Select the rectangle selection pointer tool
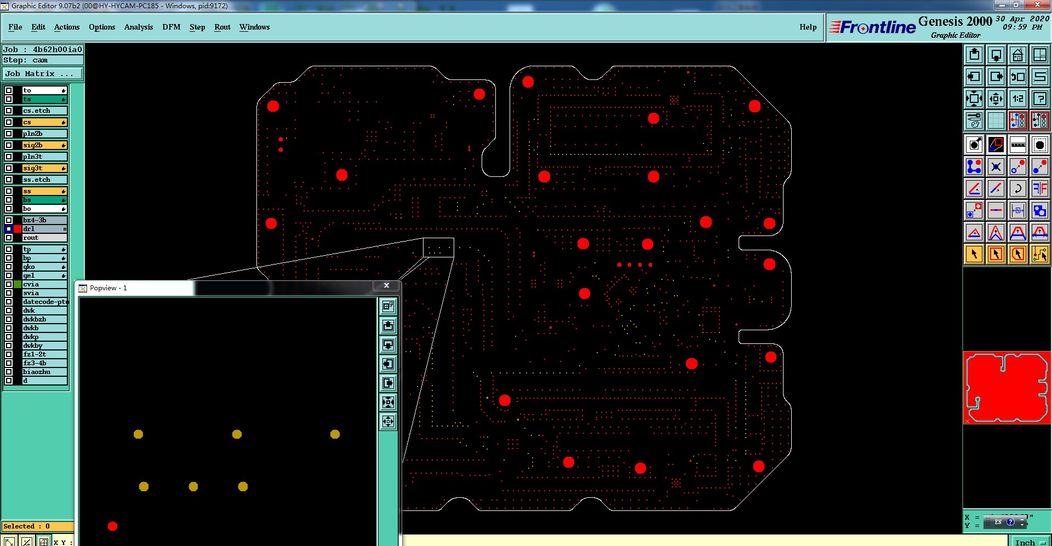Image resolution: width=1052 pixels, height=546 pixels. [996, 254]
